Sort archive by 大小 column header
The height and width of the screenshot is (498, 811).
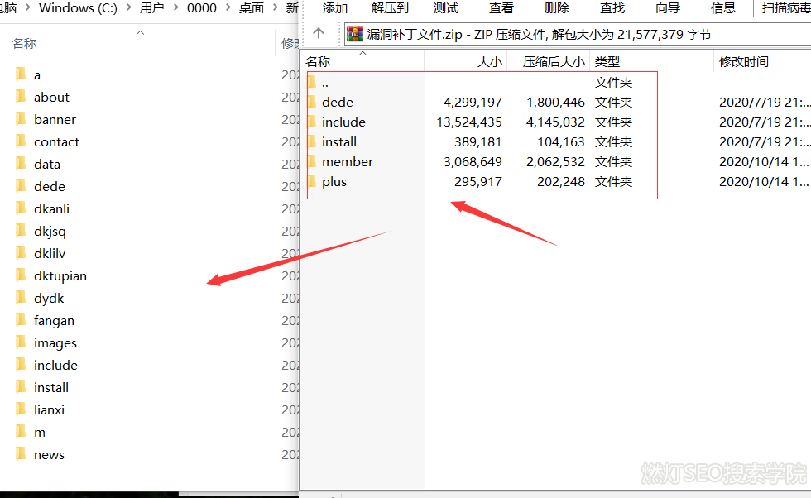pyautogui.click(x=488, y=61)
